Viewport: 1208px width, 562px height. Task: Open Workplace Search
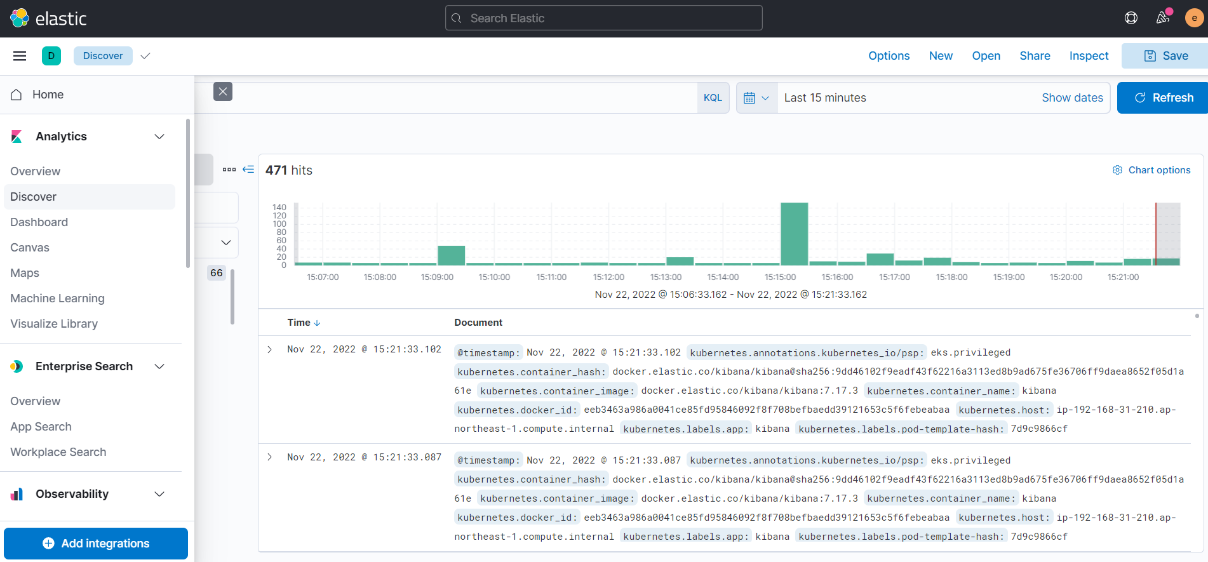(x=58, y=452)
